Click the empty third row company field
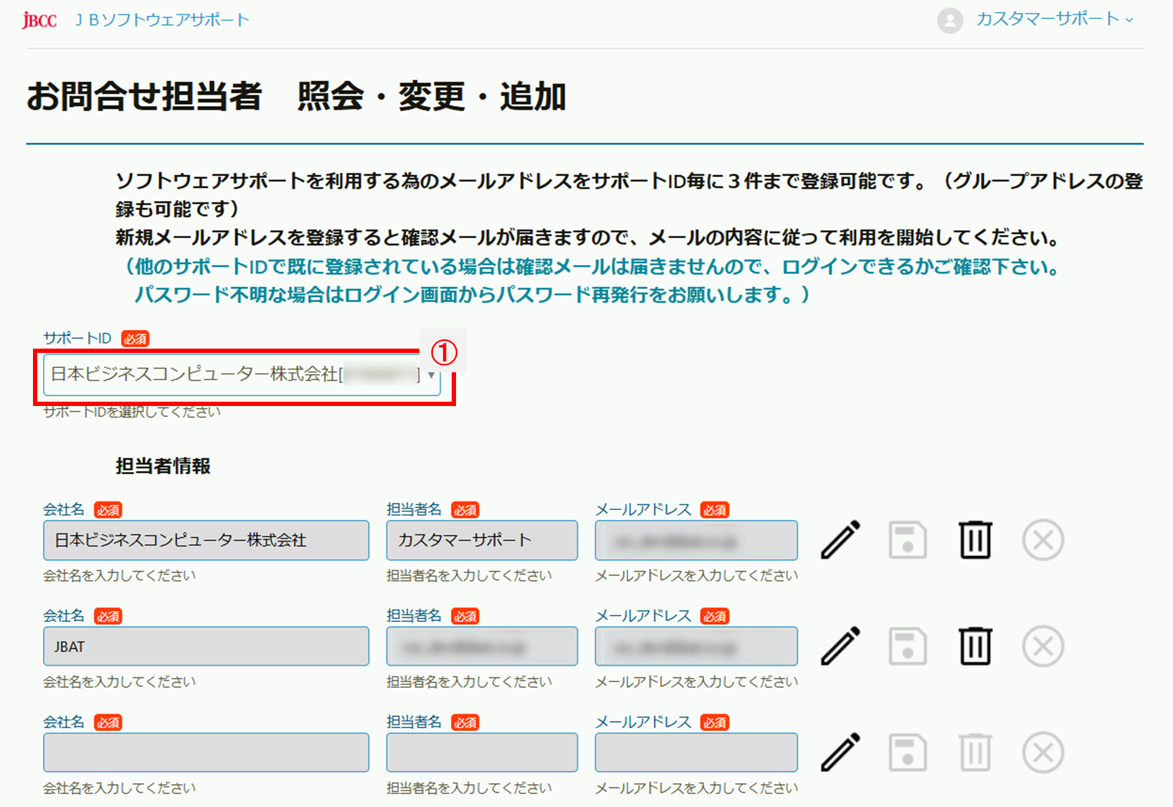The image size is (1173, 807). (x=206, y=752)
